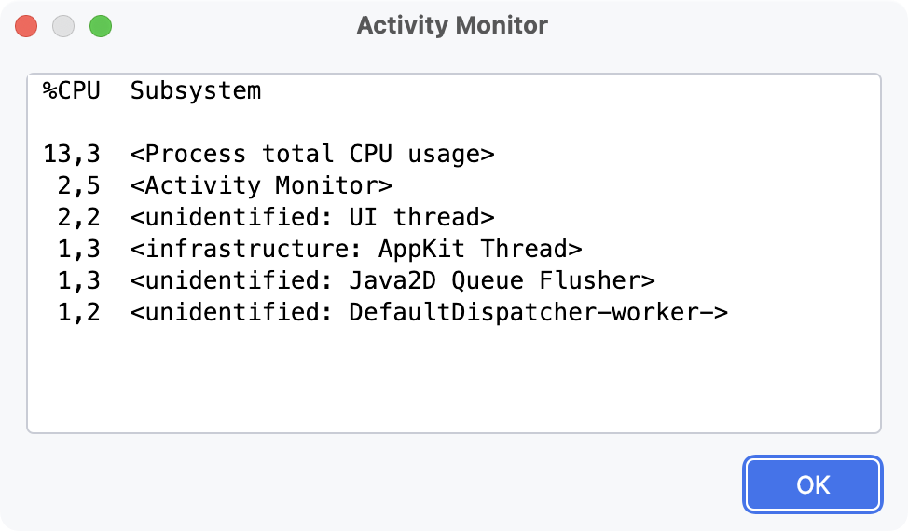Close the Activity Monitor dialog window

click(27, 26)
